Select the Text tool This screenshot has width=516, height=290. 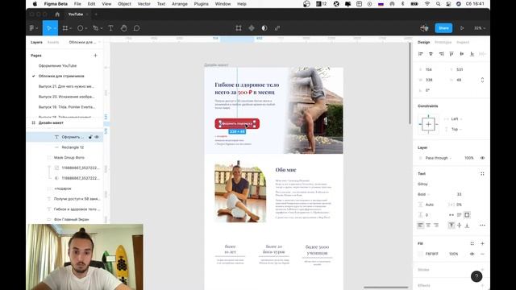coord(111,28)
